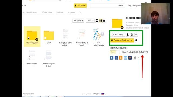Click the Найти search button
This screenshot has width=173, height=97.
(121, 5)
